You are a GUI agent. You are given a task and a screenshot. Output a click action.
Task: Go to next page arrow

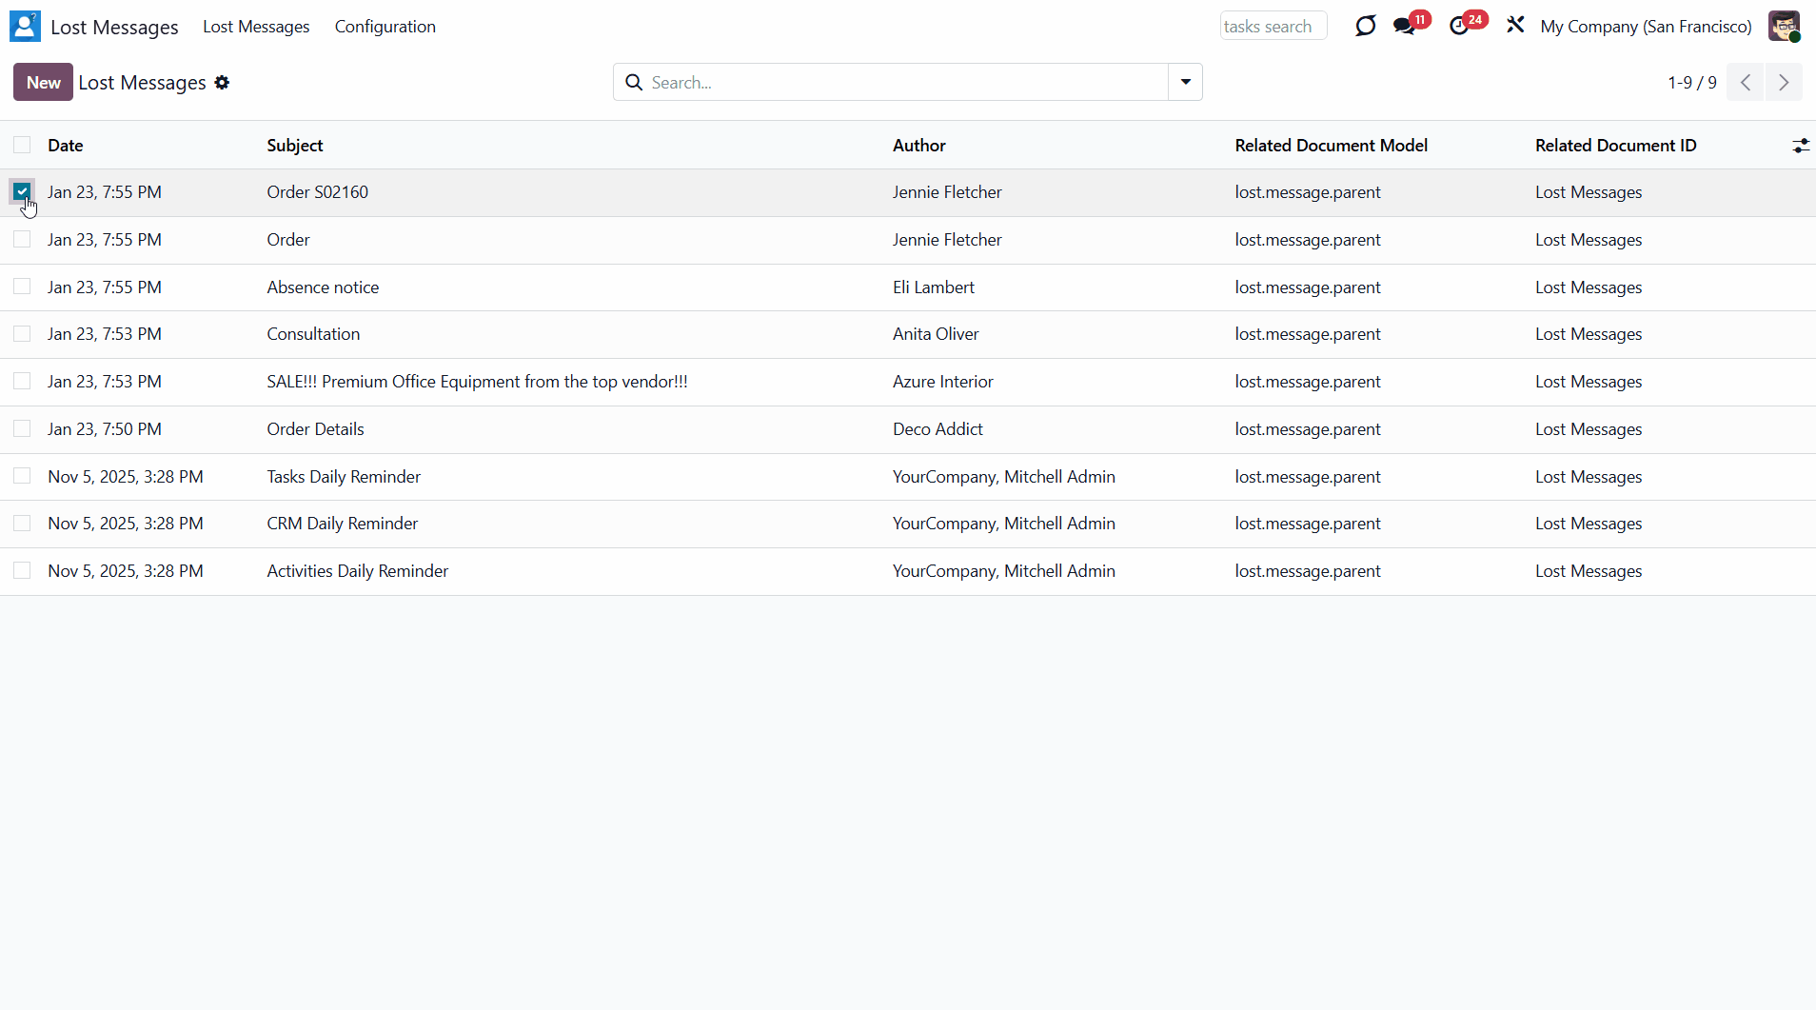click(1784, 83)
